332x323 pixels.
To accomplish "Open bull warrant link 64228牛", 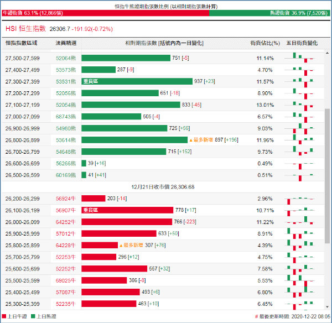I will tap(66, 246).
